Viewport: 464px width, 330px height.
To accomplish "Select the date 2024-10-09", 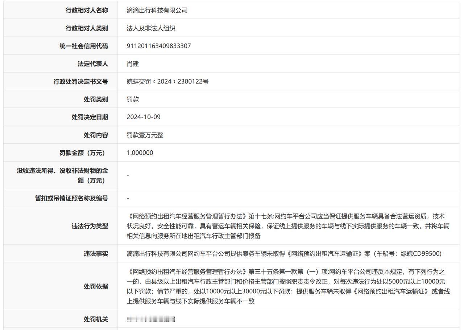I will click(x=144, y=117).
